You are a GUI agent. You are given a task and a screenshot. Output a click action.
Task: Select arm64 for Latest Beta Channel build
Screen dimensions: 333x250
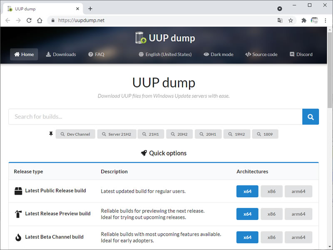(298, 237)
